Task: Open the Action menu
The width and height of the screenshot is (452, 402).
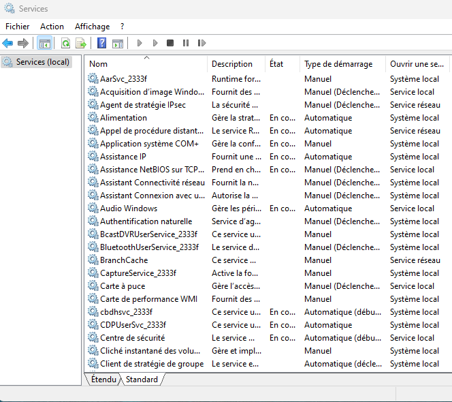Action: click(52, 27)
